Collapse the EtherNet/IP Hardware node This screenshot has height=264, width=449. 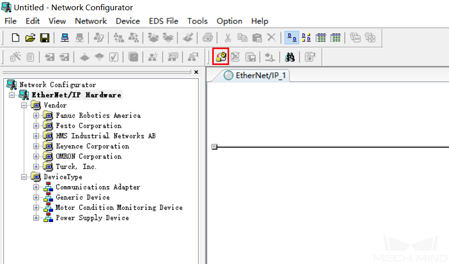click(x=12, y=95)
